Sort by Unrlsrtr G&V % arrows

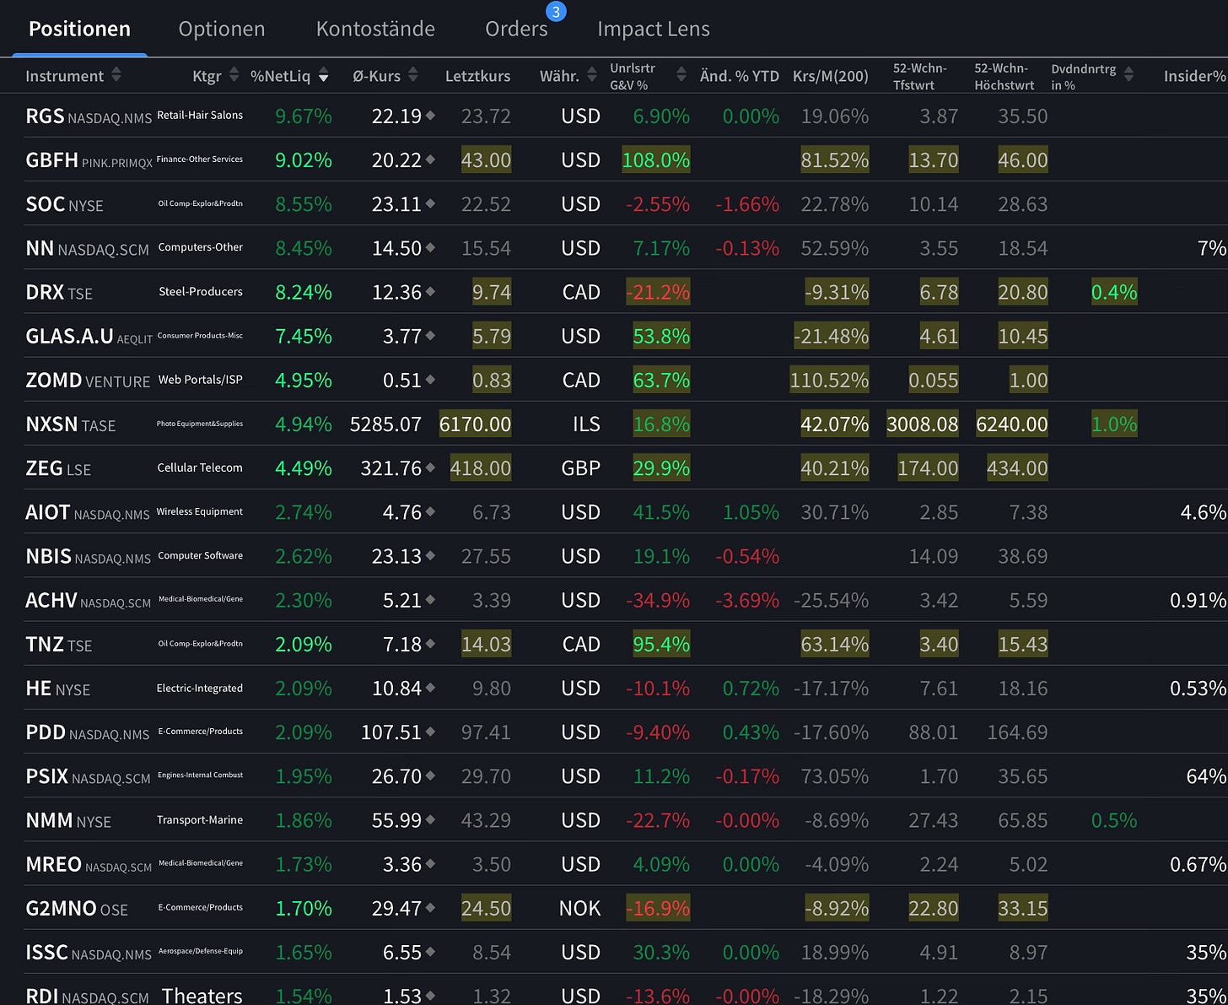click(x=681, y=75)
